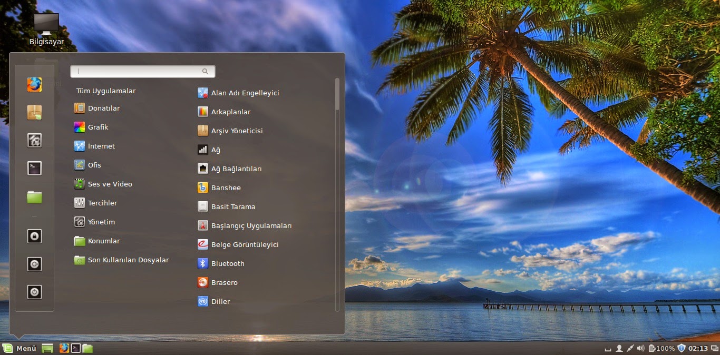
Task: Shut down via the power sidebar icon
Action: pos(34,292)
